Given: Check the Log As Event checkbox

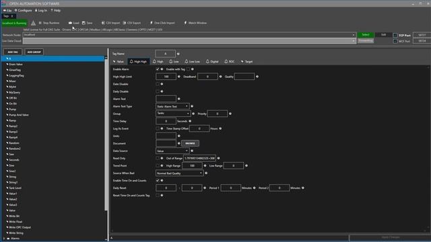Looking at the screenshot, I should coord(158,128).
